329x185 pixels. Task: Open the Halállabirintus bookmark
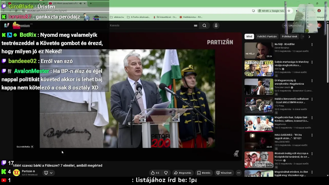point(191,17)
